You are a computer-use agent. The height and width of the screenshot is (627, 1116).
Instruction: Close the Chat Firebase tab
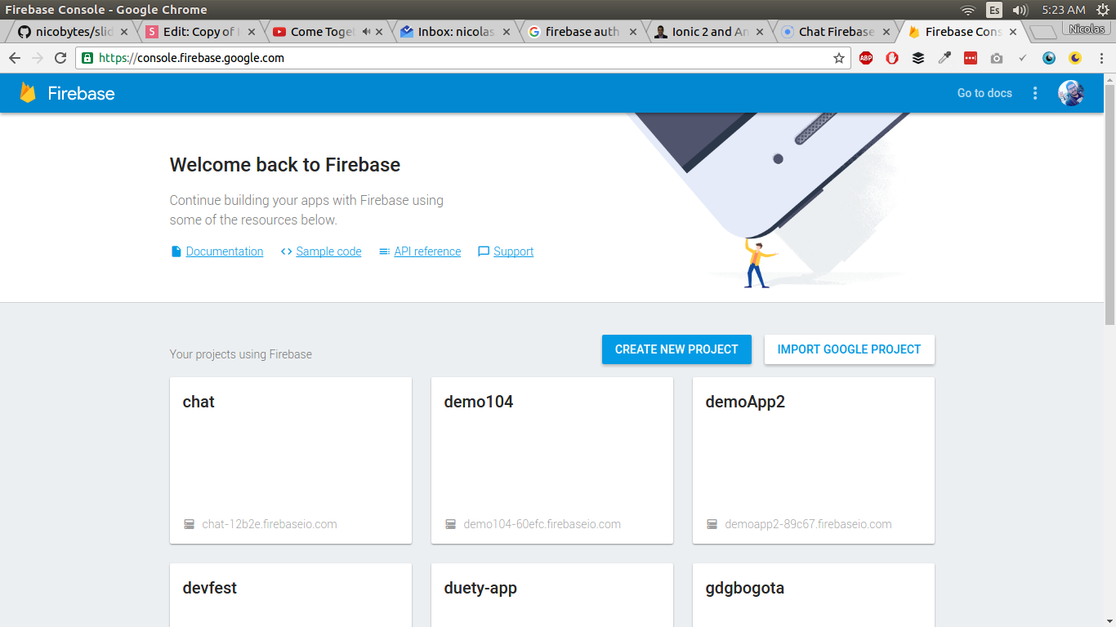point(886,32)
